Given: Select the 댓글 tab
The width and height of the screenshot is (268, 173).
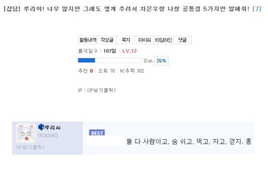Looking at the screenshot, I should 182,40.
